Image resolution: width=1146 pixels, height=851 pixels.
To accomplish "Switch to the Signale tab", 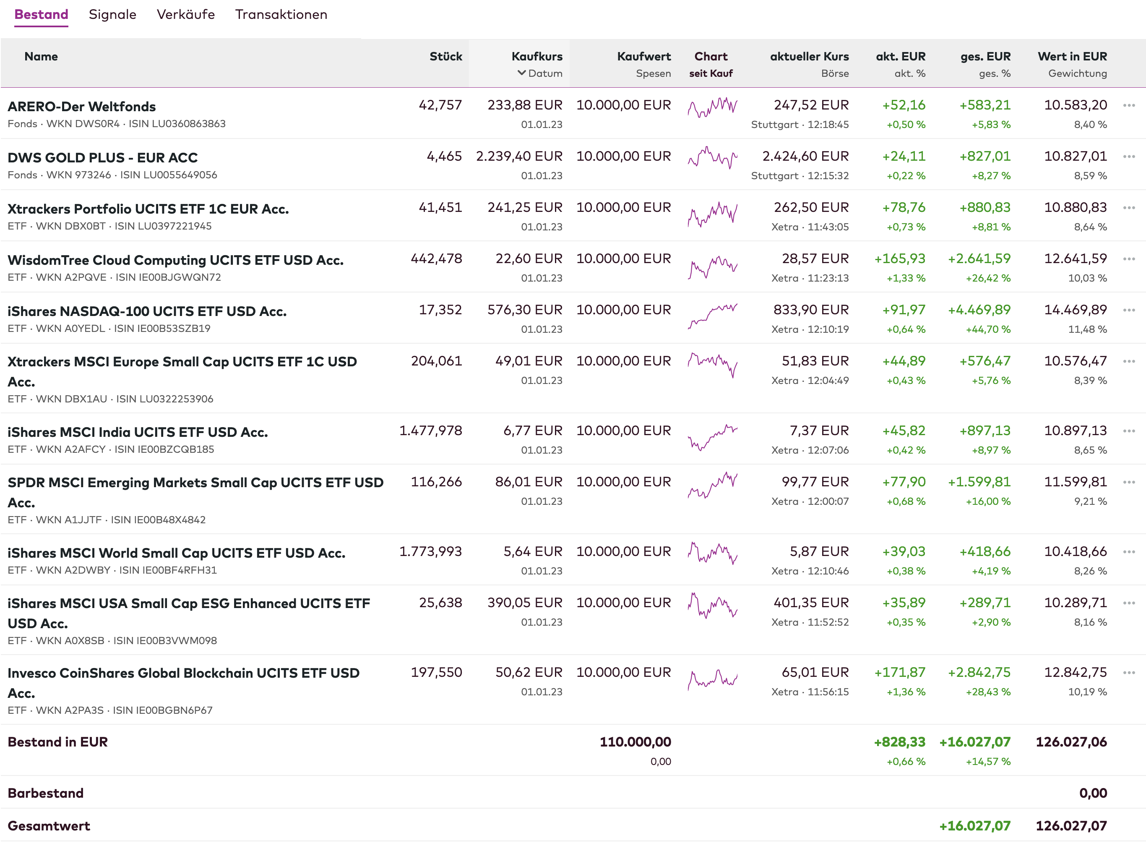I will (x=112, y=14).
